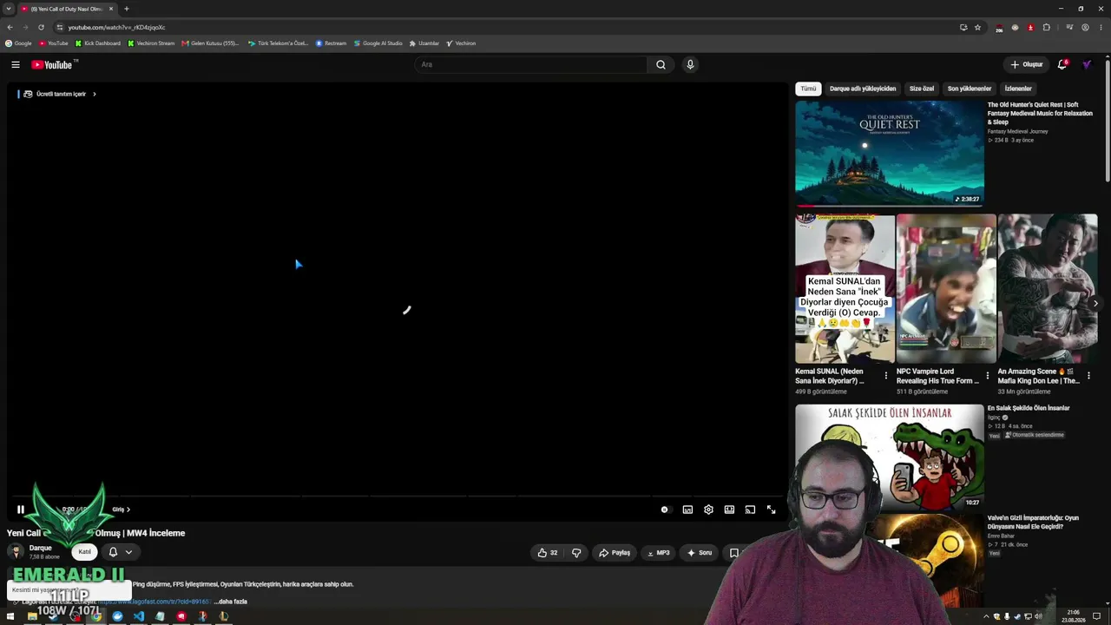Open the Vechiron Stream bookmark
Image resolution: width=1111 pixels, height=625 pixels.
point(151,43)
